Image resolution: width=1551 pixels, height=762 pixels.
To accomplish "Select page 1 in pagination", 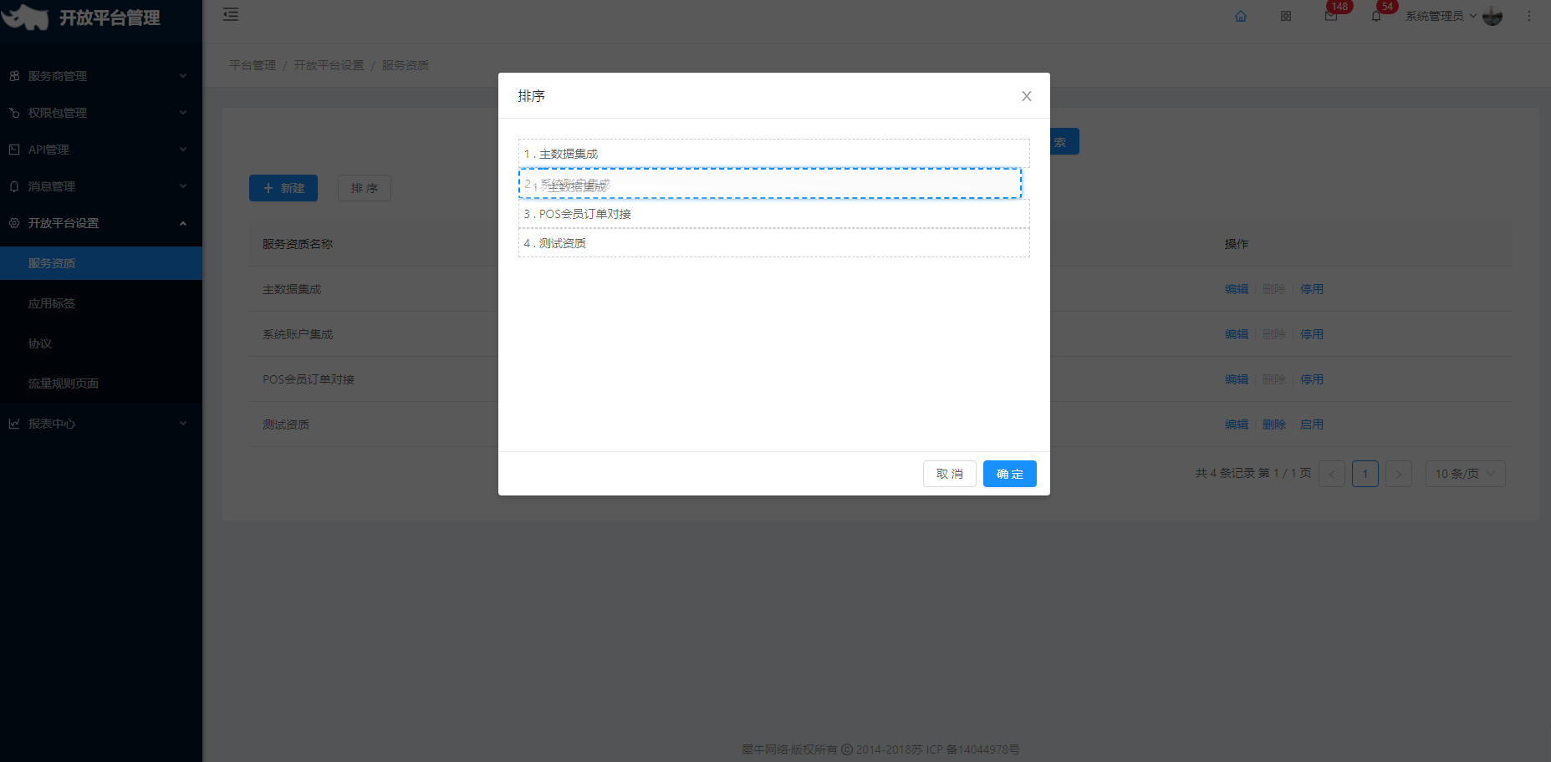I will [1365, 474].
